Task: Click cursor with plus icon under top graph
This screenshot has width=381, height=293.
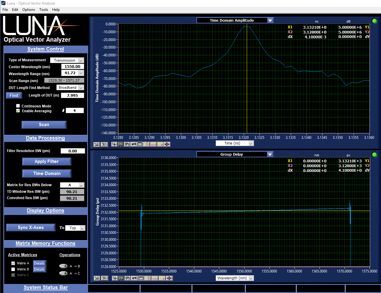Action: (160, 144)
